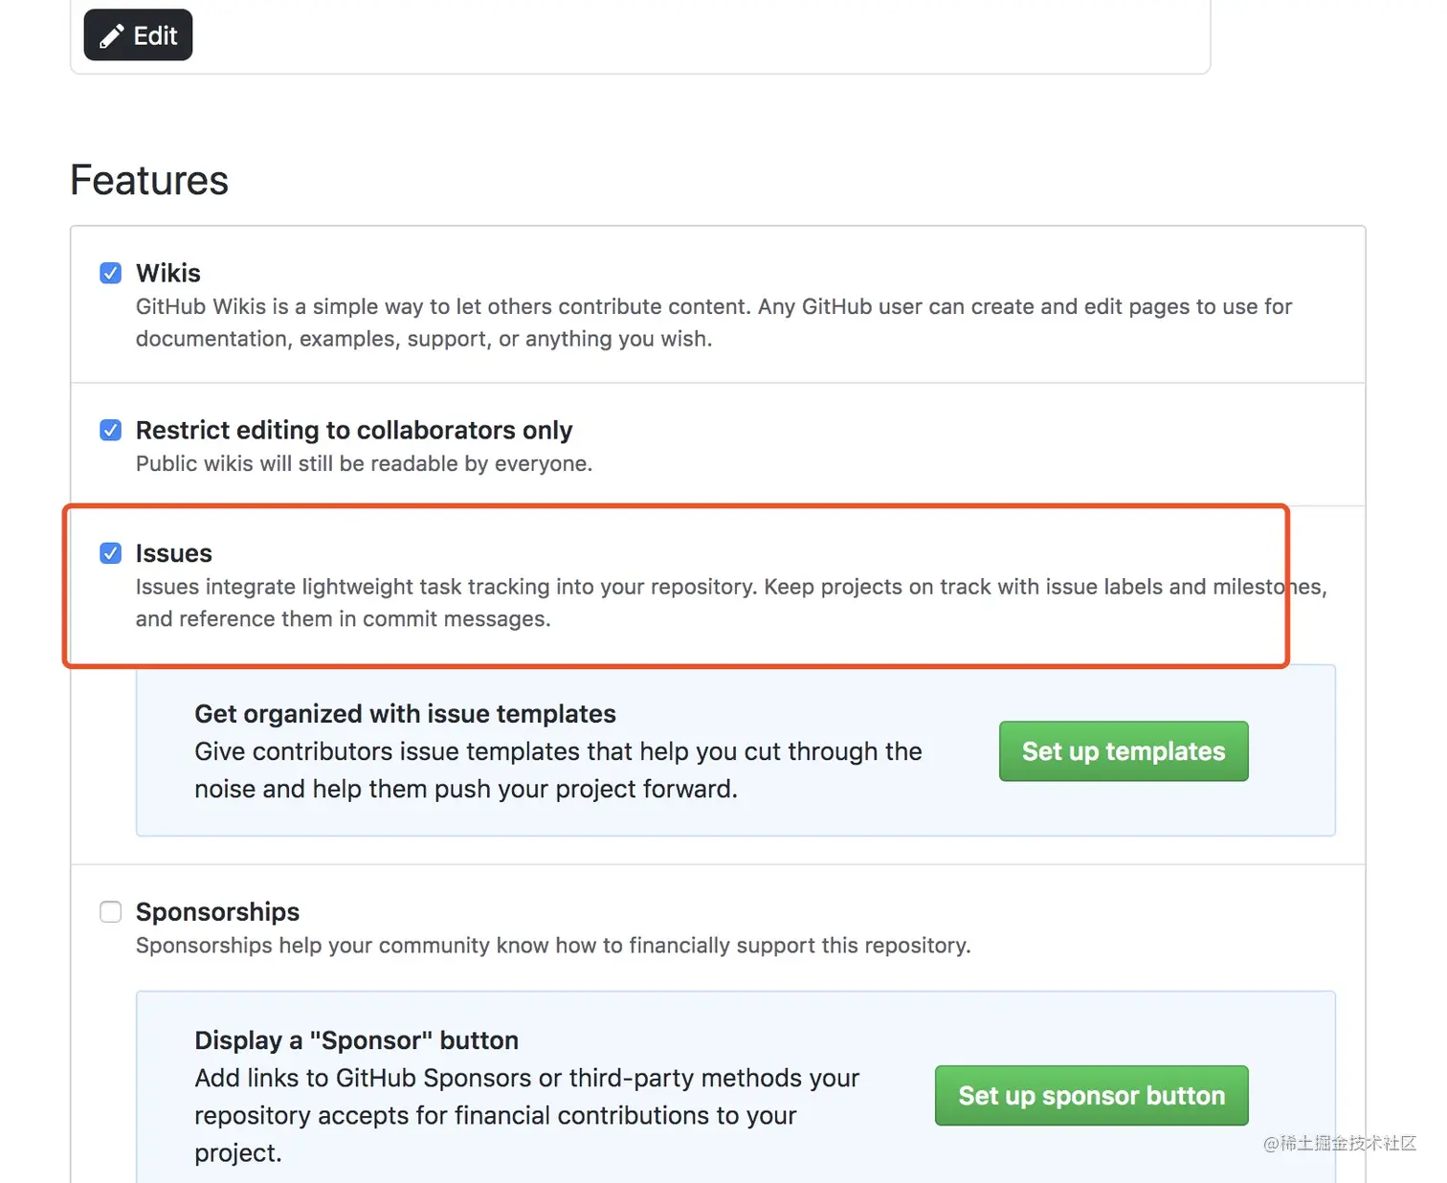Click the Wikis label text
The image size is (1447, 1183).
coord(168,273)
